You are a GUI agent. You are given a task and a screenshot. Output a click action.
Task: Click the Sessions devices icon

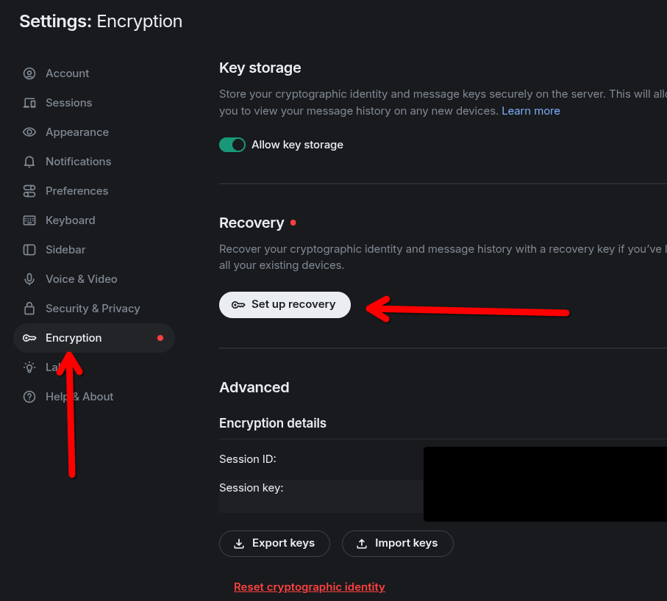pos(29,103)
